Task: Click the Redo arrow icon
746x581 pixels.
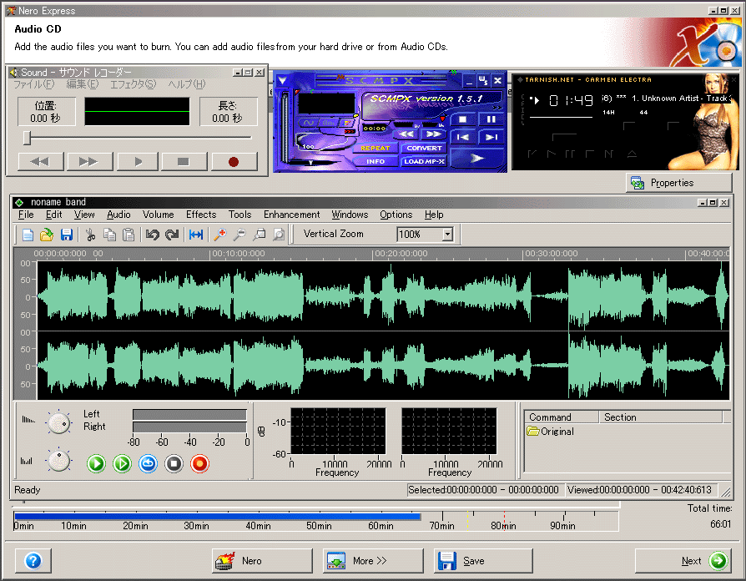Action: point(172,235)
